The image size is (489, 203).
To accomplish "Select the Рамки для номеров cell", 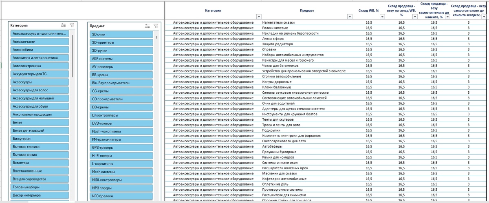I will click(x=306, y=157).
